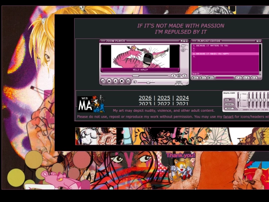Viewport: 269px width, 202px height.
Task: Click the equalizer preamp slider
Action: coord(238,100)
